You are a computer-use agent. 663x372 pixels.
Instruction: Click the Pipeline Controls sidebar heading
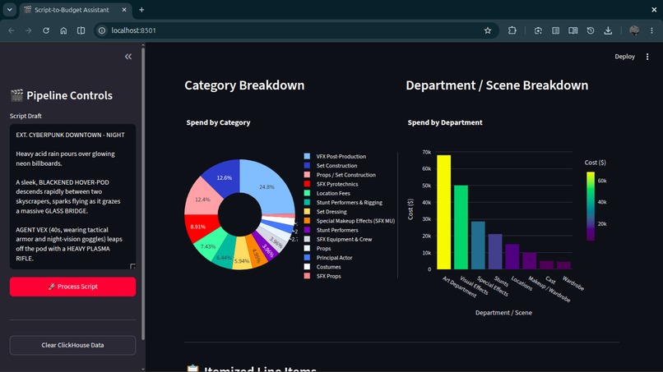62,95
